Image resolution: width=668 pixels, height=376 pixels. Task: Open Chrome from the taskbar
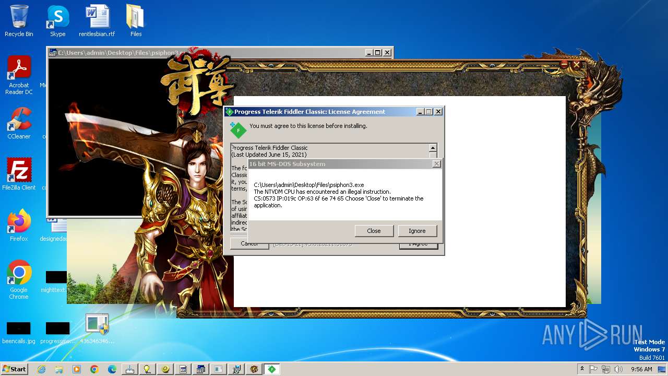94,369
